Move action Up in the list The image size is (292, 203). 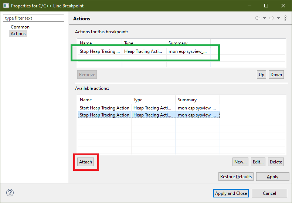[x=261, y=74]
